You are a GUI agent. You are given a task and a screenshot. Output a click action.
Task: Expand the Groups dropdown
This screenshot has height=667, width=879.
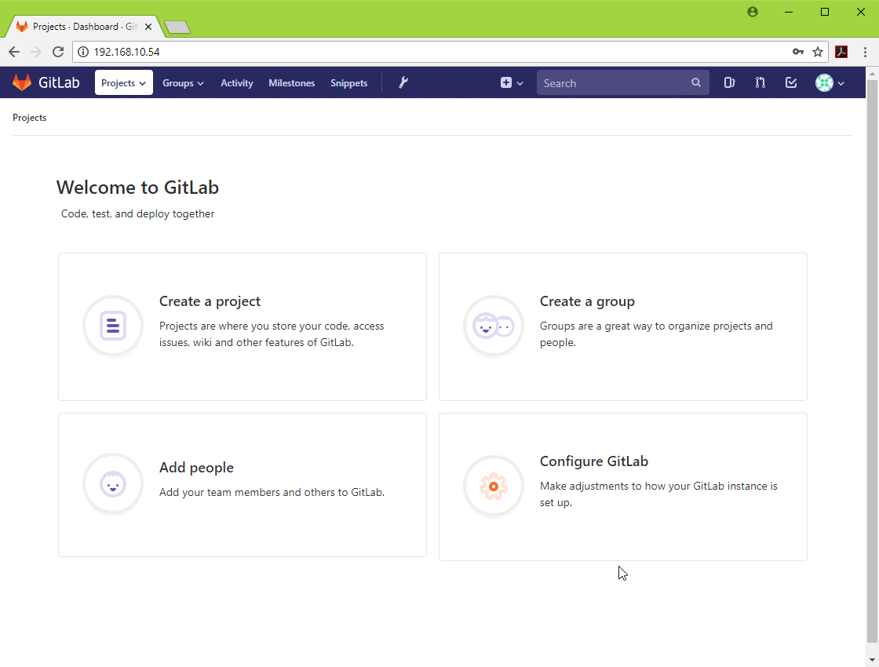pyautogui.click(x=183, y=82)
